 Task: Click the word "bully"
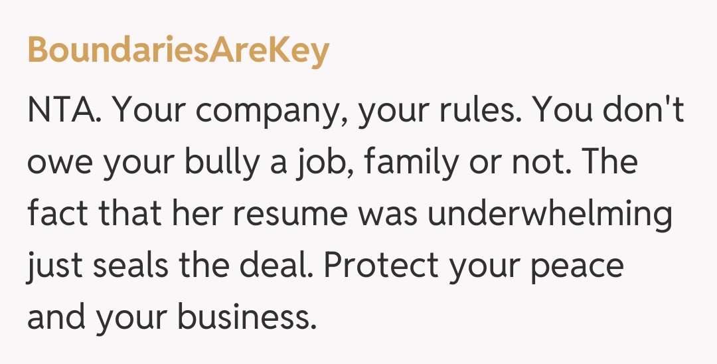[x=226, y=162]
